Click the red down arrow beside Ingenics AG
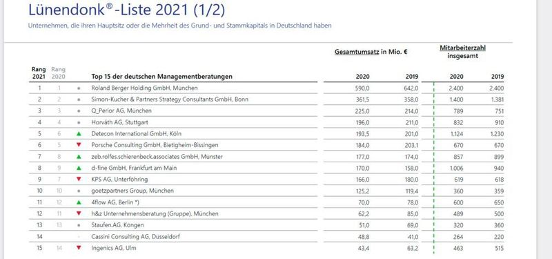The height and width of the screenshot is (259, 552). tap(79, 248)
